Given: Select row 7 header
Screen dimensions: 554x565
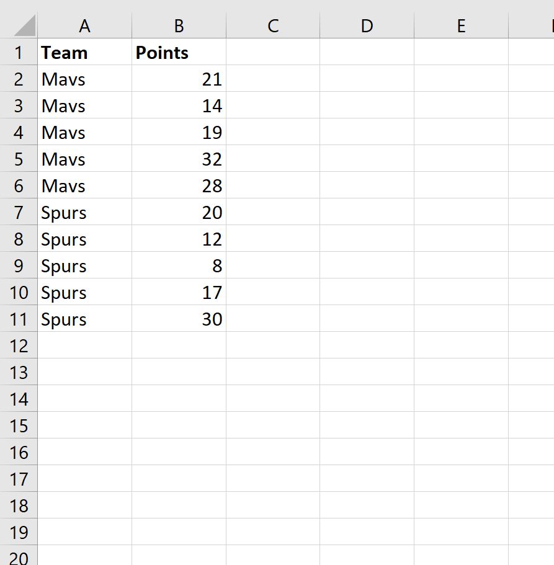Looking at the screenshot, I should tap(19, 212).
